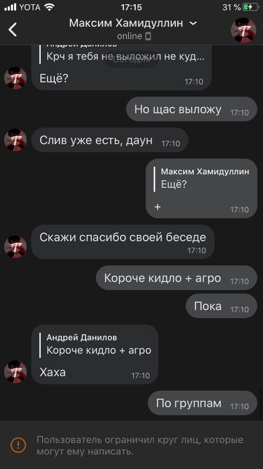263x469 pixels.
Task: Select the 'Пока' message bubble
Action: pos(221,306)
